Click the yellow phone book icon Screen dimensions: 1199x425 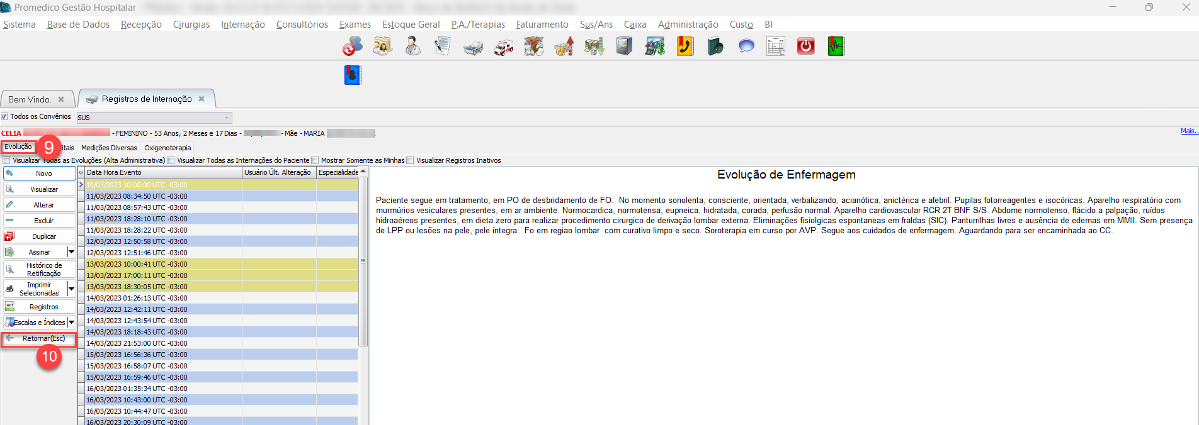coord(685,47)
